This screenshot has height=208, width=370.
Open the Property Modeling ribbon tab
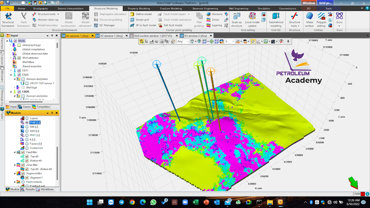[x=139, y=9]
